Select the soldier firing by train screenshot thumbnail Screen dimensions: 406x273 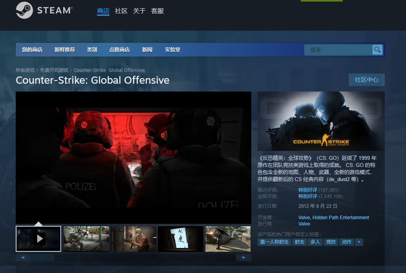[86, 239]
